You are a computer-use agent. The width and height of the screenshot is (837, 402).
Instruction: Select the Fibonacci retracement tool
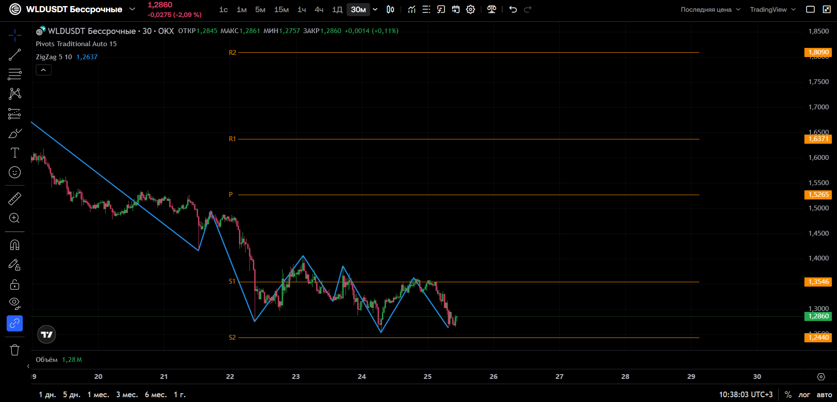pos(15,74)
